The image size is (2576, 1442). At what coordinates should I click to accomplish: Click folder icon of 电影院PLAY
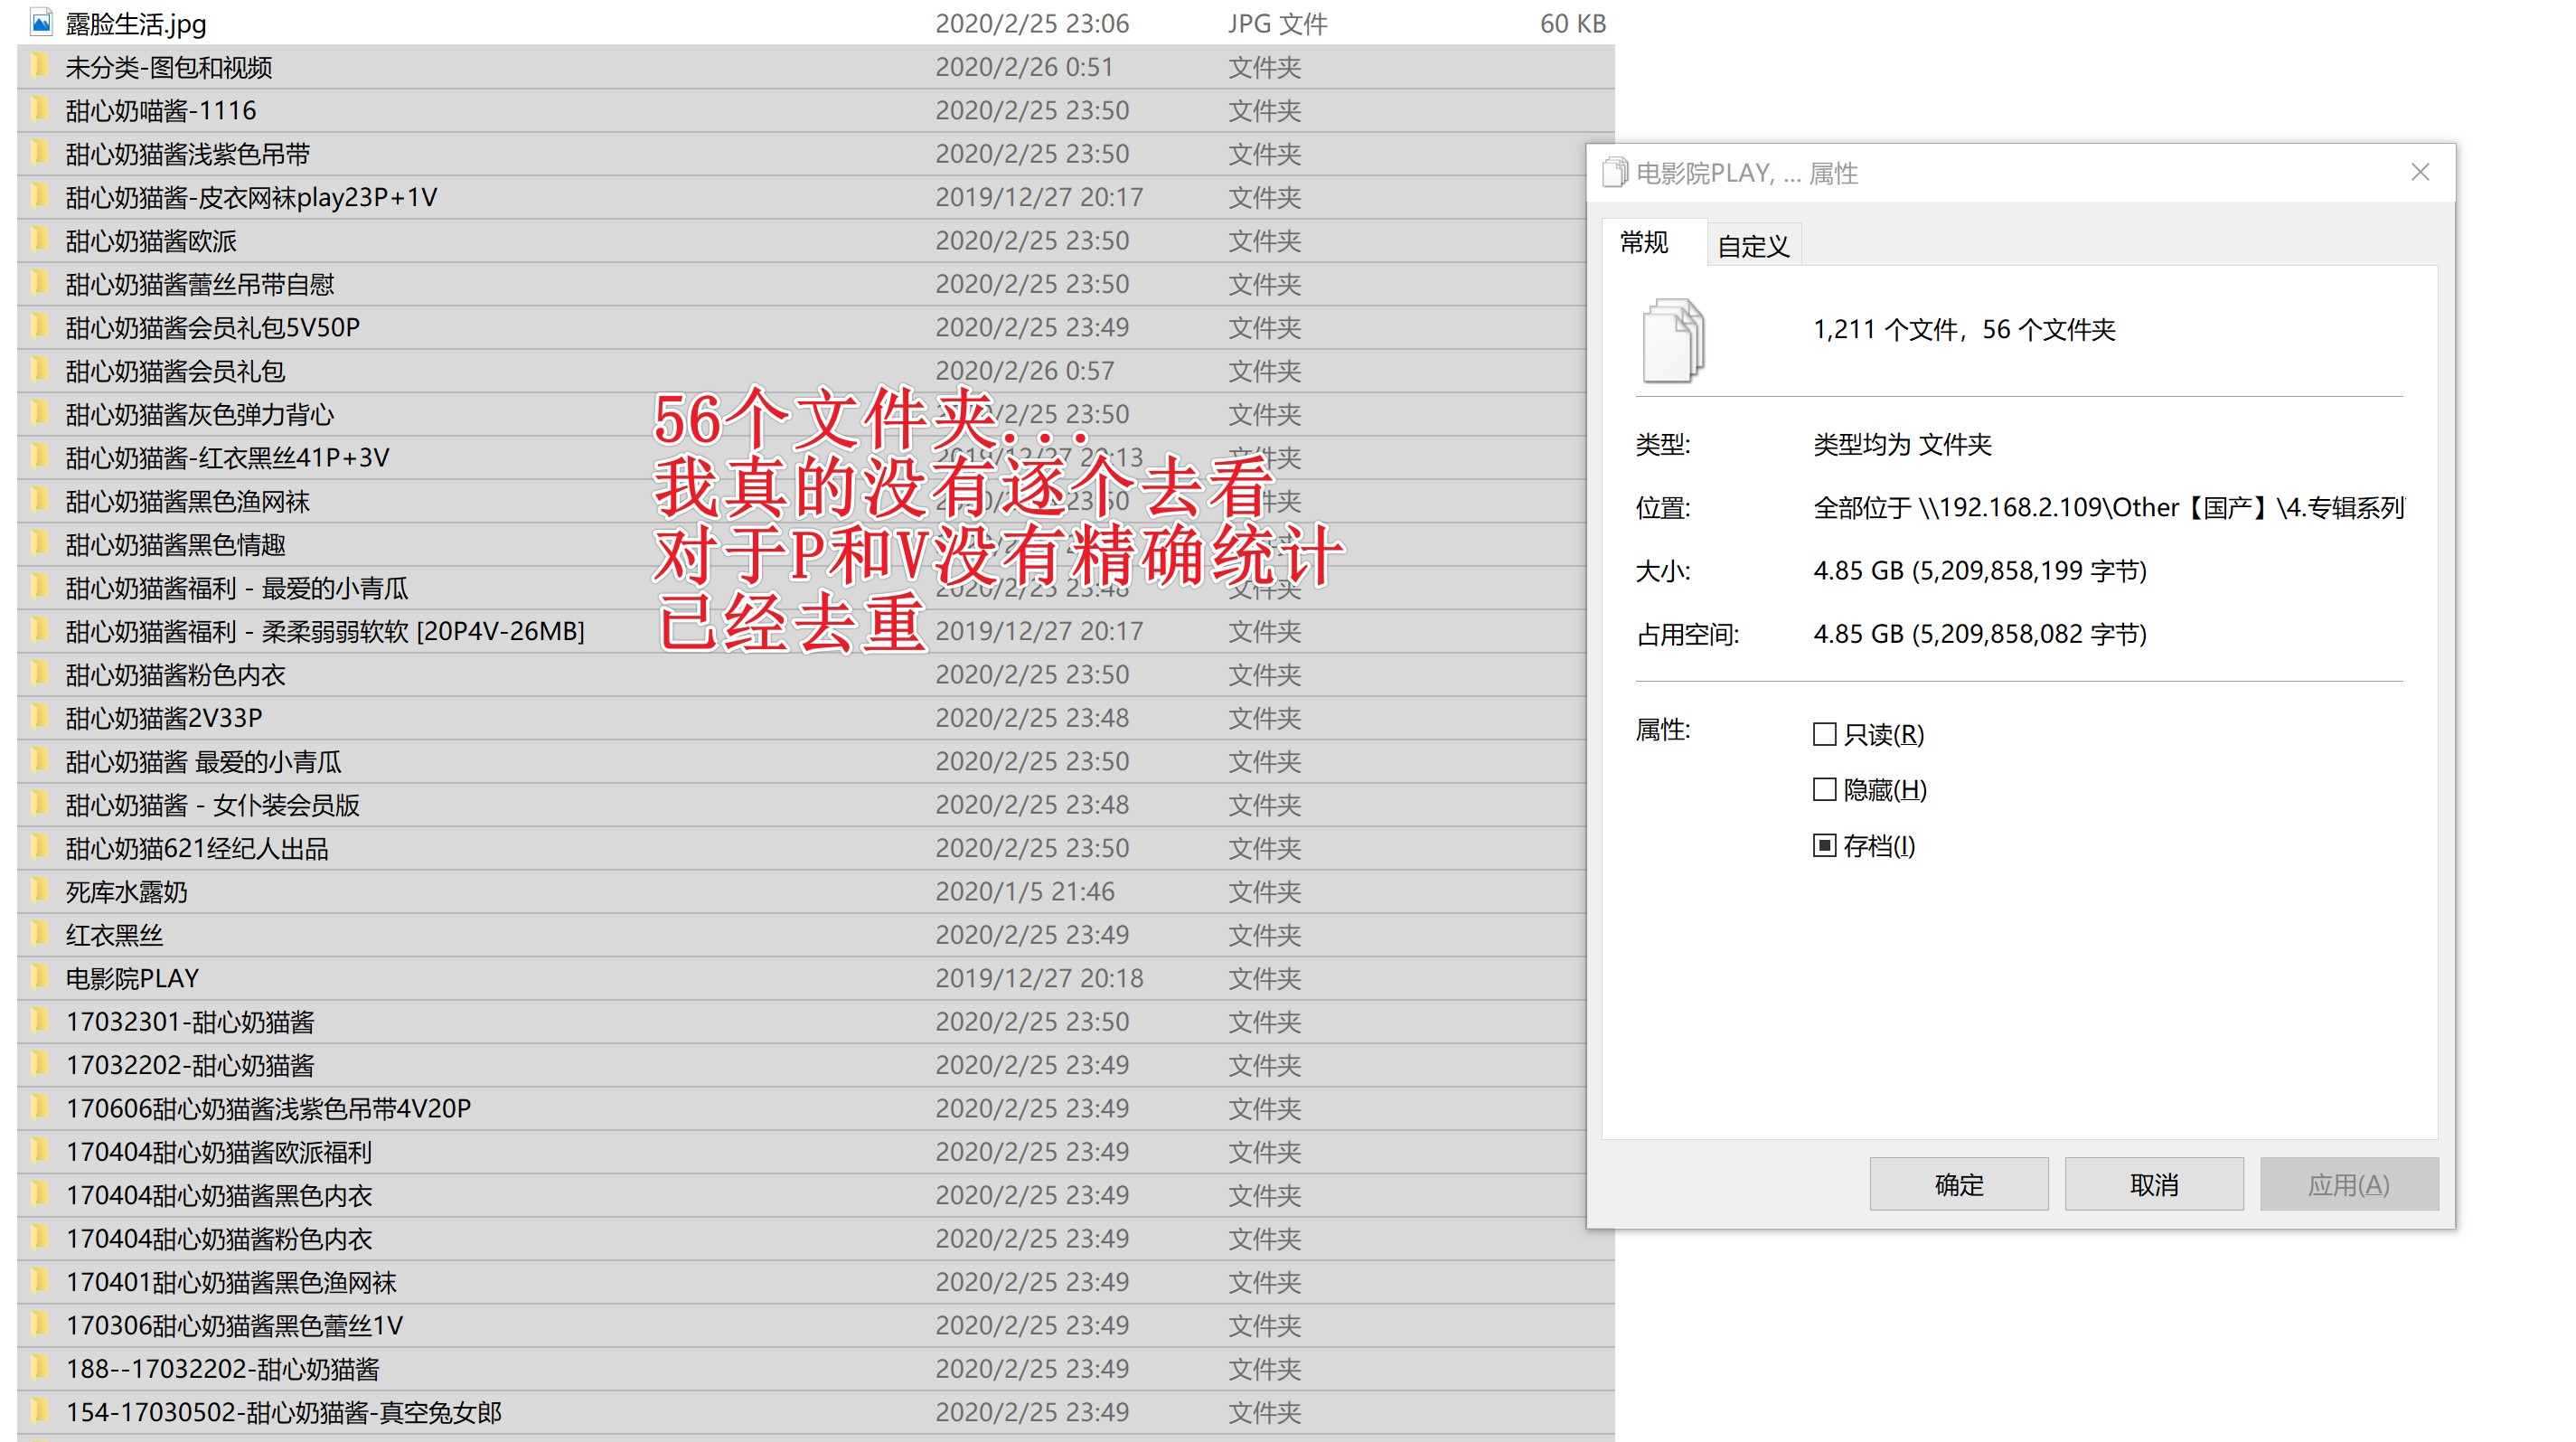(41, 977)
